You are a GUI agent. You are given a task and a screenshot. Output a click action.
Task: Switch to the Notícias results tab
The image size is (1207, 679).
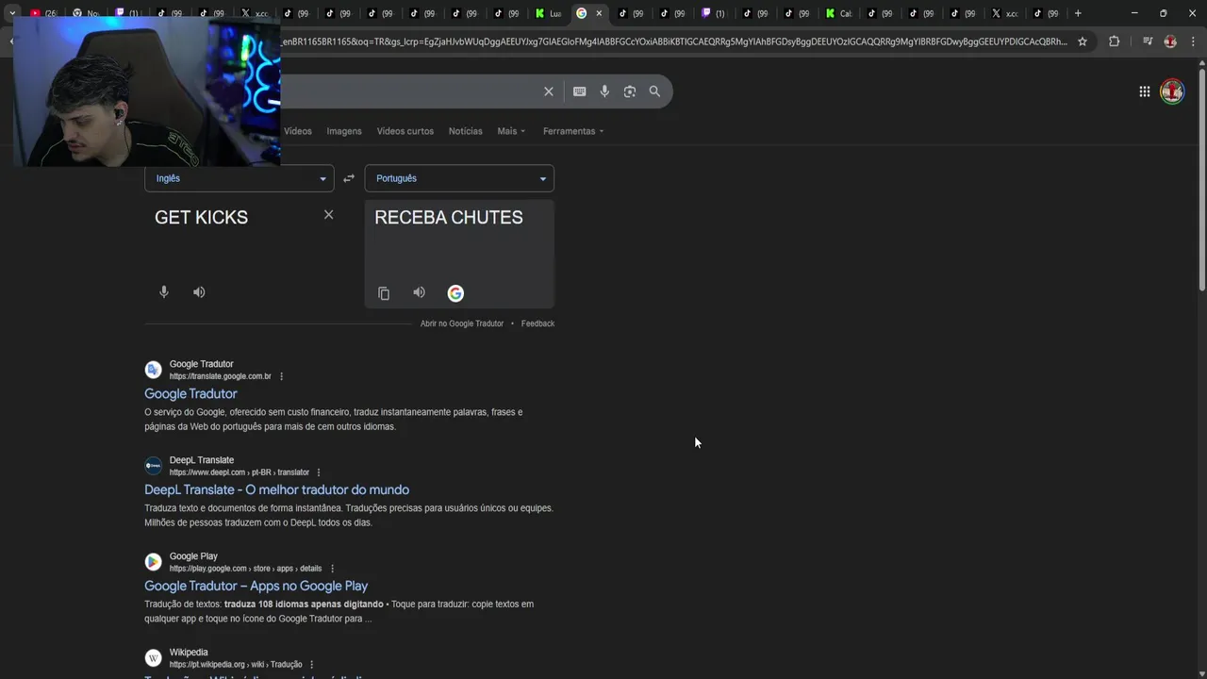click(x=465, y=131)
